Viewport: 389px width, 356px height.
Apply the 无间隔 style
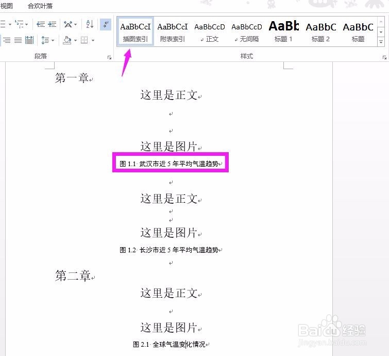point(247,31)
